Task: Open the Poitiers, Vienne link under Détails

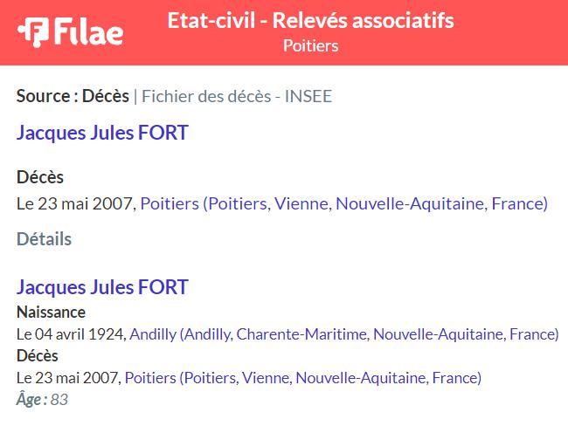Action: click(303, 378)
